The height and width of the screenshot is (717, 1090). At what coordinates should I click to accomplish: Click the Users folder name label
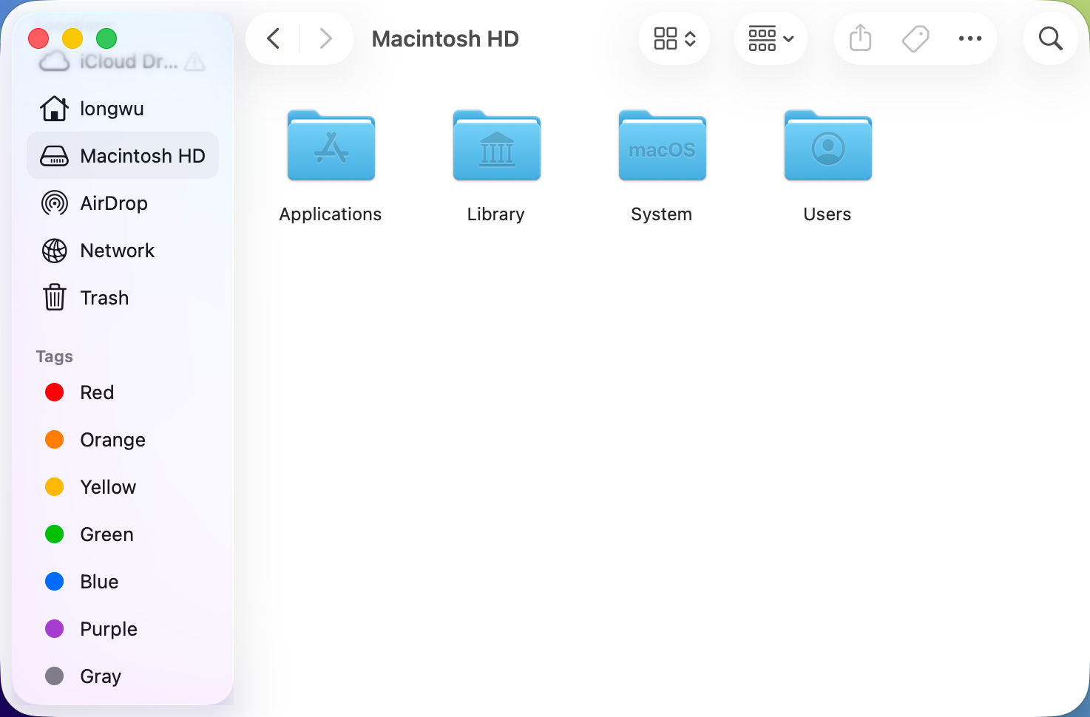(x=827, y=214)
